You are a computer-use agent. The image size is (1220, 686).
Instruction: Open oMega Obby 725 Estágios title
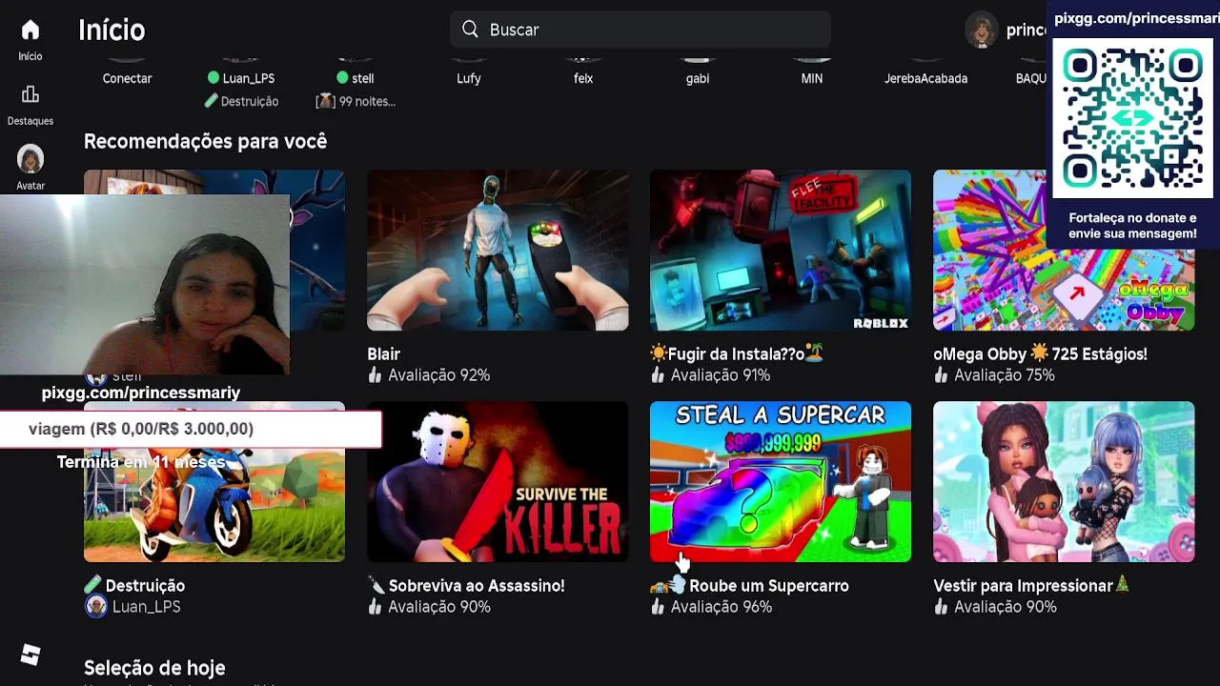[x=1040, y=353]
